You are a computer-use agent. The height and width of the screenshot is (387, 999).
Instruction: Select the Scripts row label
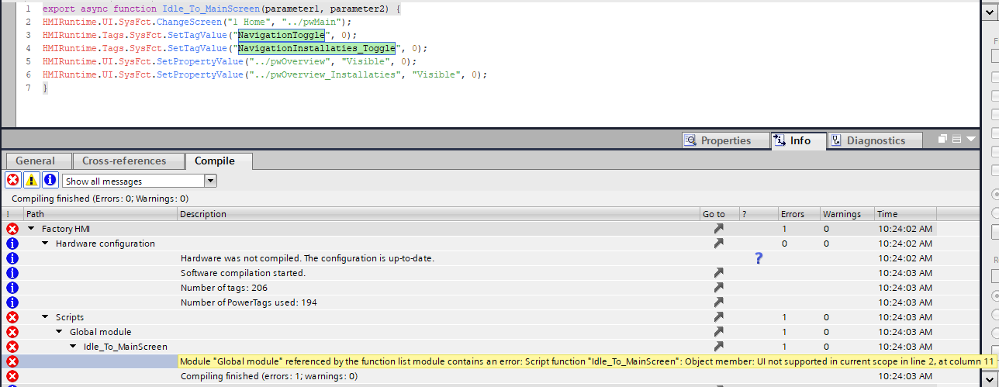pos(70,317)
